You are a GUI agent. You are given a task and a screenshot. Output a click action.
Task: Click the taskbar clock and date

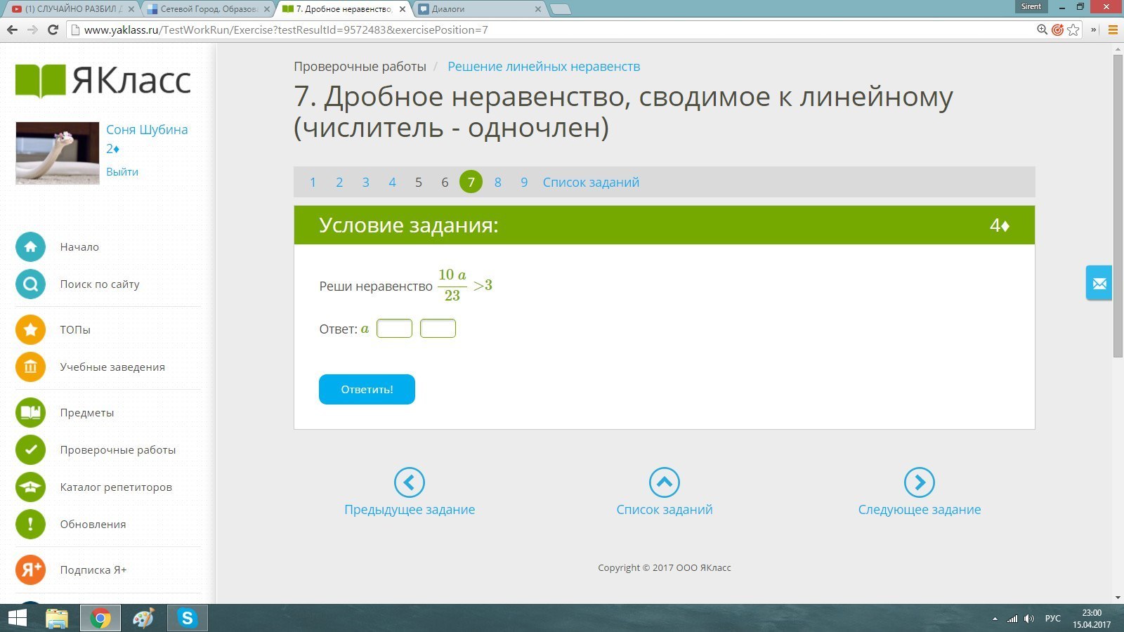(x=1092, y=619)
